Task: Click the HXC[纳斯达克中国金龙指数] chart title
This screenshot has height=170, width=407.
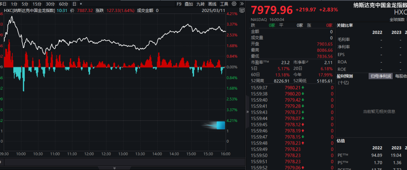Action: tap(29, 11)
